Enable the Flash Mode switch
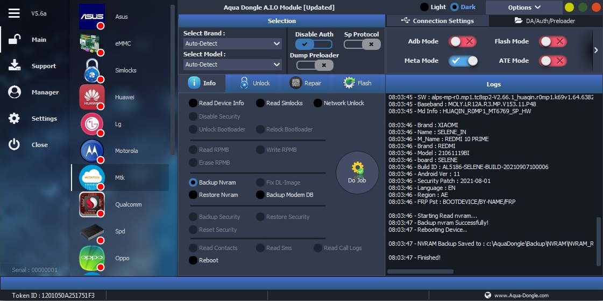Image resolution: width=603 pixels, height=301 pixels. point(553,41)
